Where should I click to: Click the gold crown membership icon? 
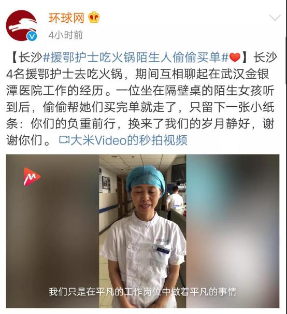click(x=94, y=18)
